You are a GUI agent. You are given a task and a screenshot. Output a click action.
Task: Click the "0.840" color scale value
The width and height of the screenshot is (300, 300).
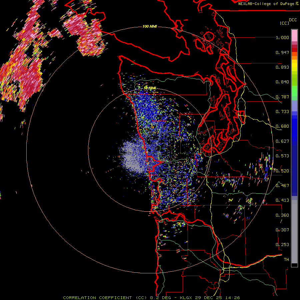pos(282,82)
